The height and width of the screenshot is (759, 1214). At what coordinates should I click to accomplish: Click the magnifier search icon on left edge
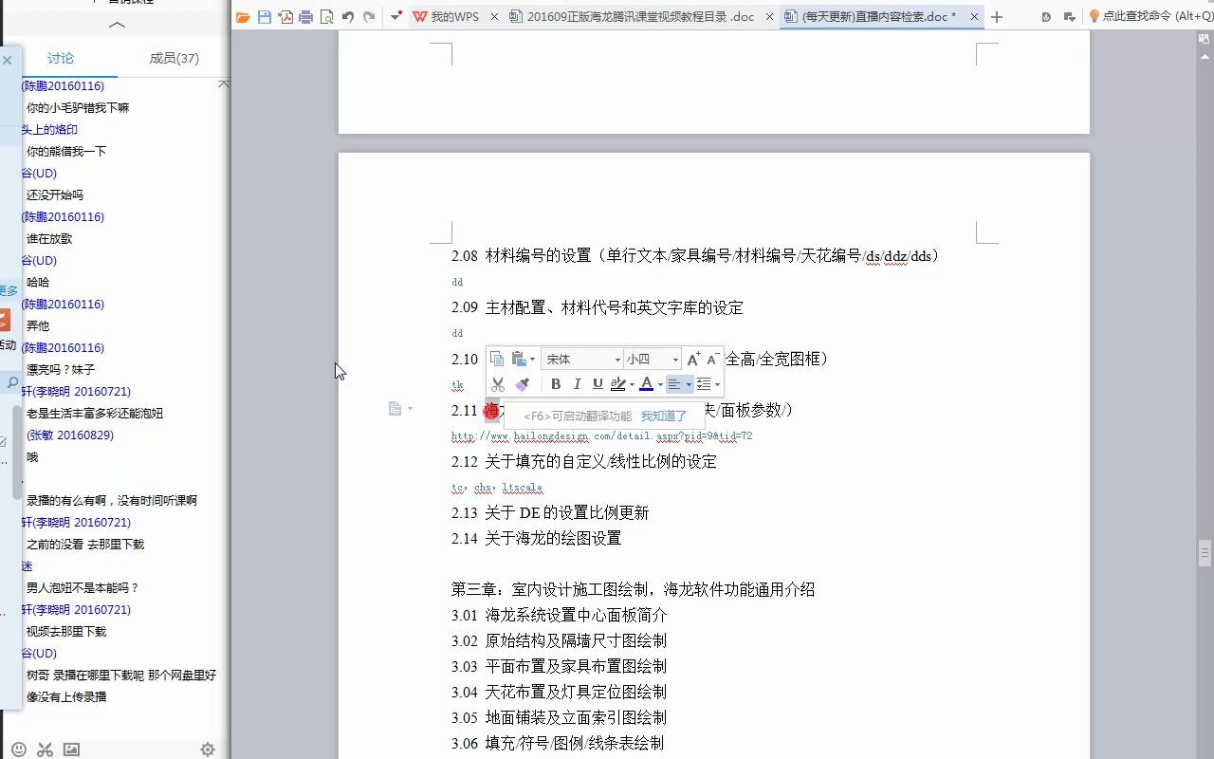12,382
